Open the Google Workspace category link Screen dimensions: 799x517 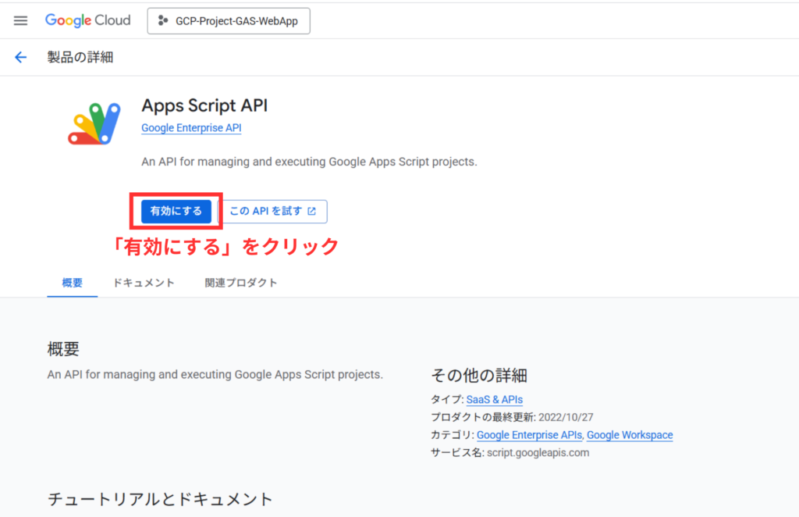(x=630, y=435)
